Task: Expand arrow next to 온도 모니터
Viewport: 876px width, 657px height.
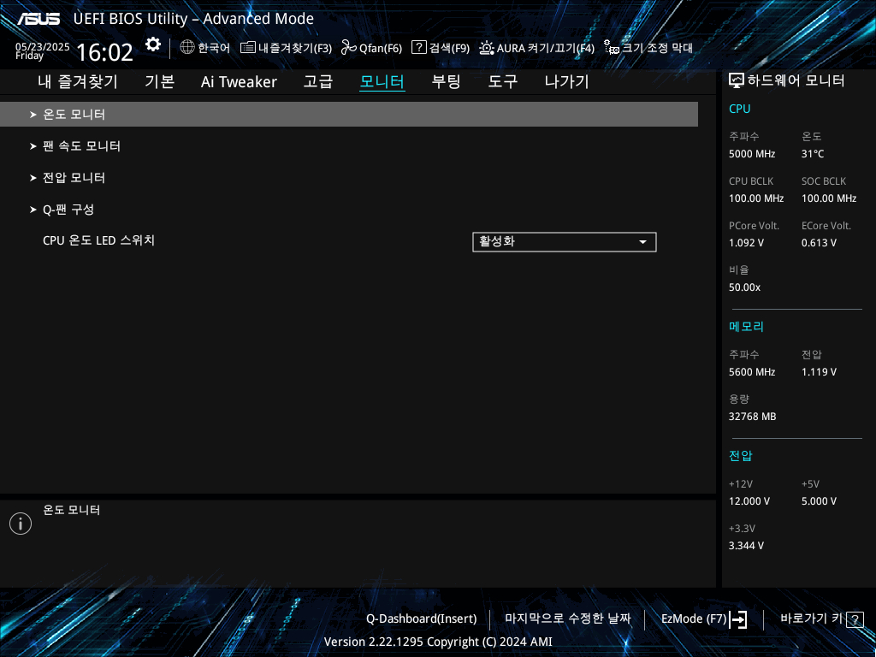Action: pos(33,115)
